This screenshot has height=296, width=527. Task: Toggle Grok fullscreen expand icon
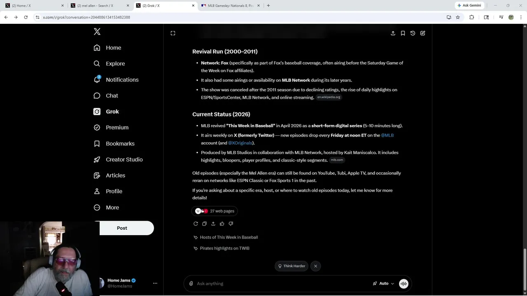click(173, 33)
